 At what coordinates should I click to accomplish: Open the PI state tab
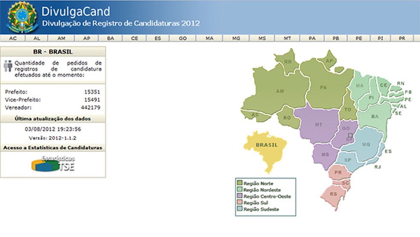click(380, 38)
